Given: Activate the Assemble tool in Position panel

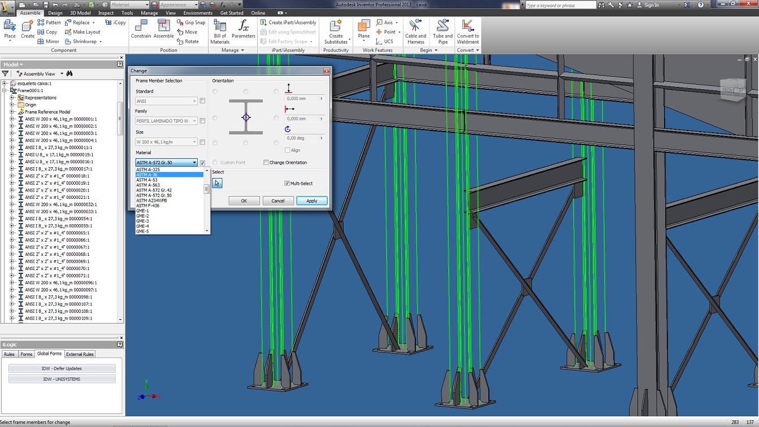Looking at the screenshot, I should click(x=164, y=29).
